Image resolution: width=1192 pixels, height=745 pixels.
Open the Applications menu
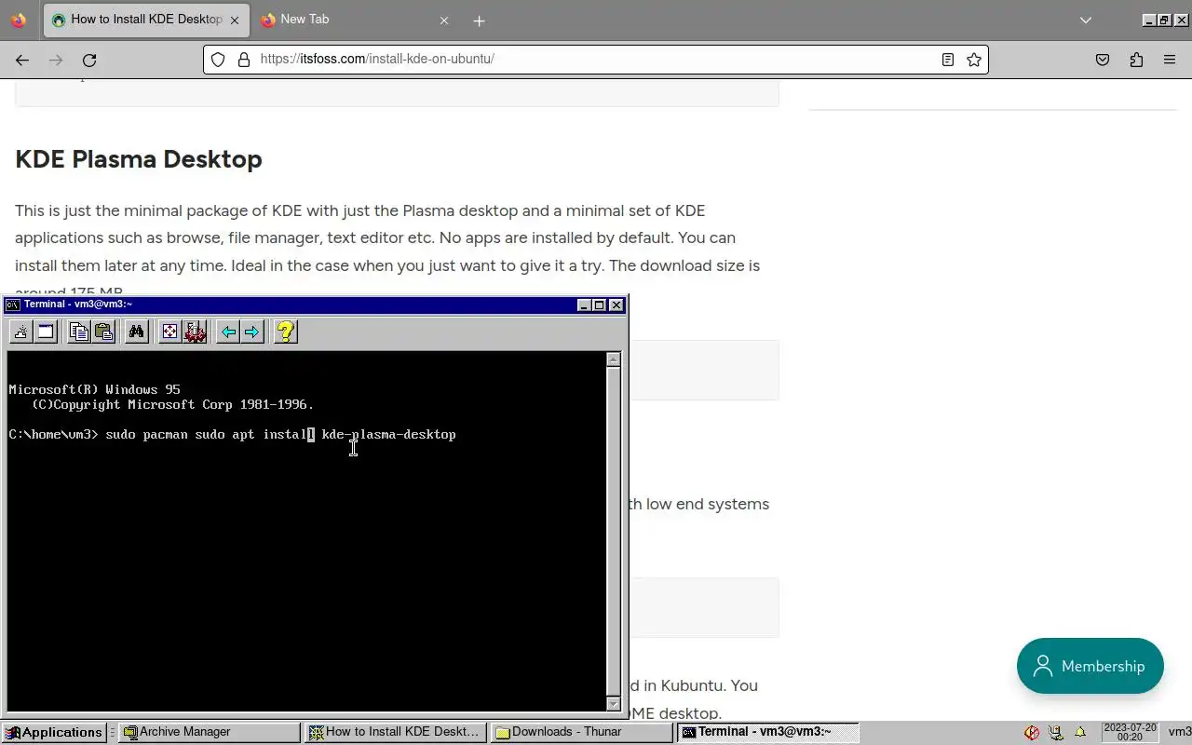coord(54,732)
